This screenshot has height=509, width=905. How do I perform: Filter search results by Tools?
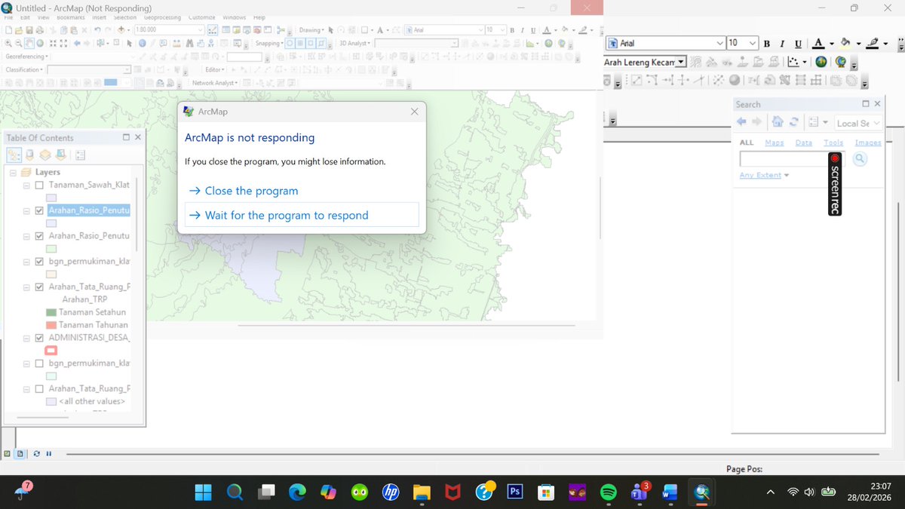pos(833,143)
